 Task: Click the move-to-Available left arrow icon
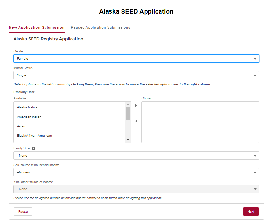coord(136,121)
